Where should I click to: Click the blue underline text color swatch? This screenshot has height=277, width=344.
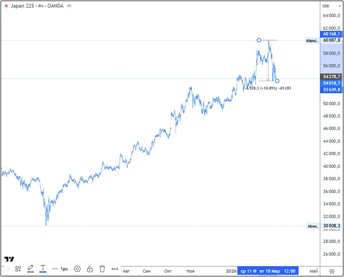(x=43, y=272)
